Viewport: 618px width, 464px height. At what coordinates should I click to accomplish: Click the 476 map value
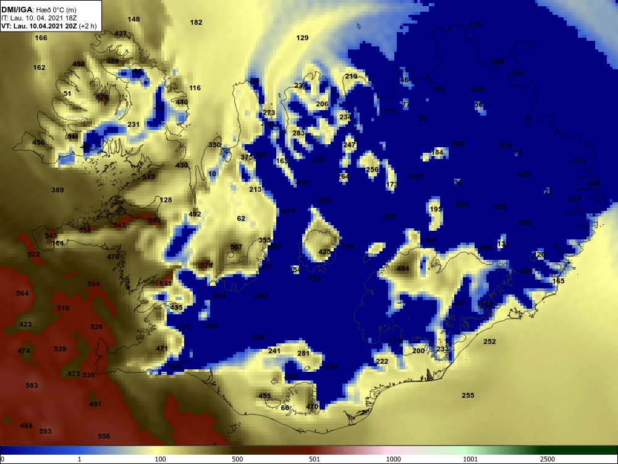(113, 257)
